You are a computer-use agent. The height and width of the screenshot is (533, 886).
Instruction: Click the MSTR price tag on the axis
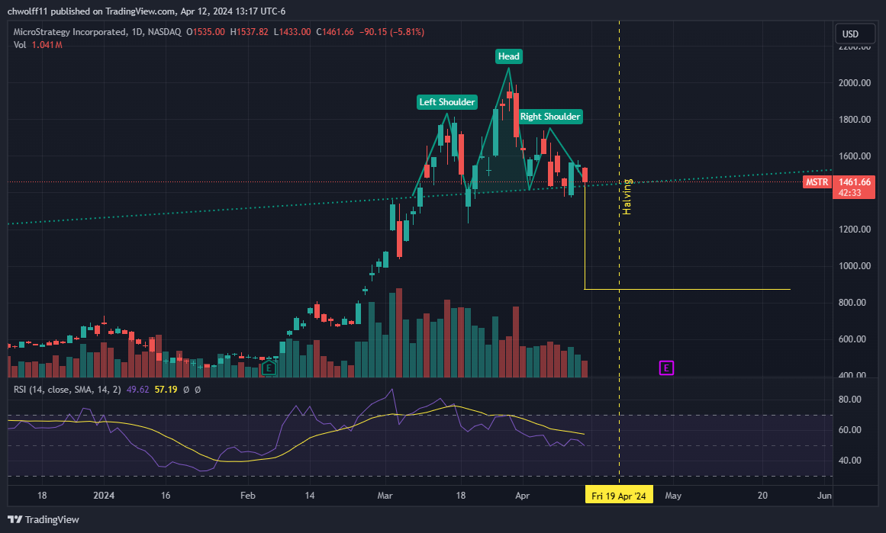(817, 181)
